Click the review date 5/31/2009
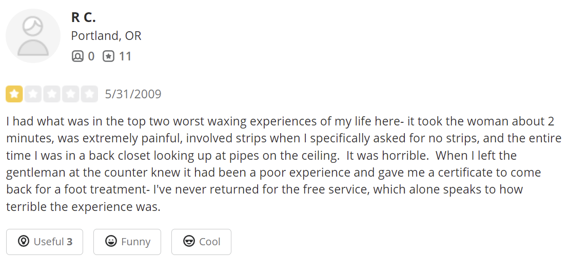Image resolution: width=569 pixels, height=256 pixels. click(133, 94)
